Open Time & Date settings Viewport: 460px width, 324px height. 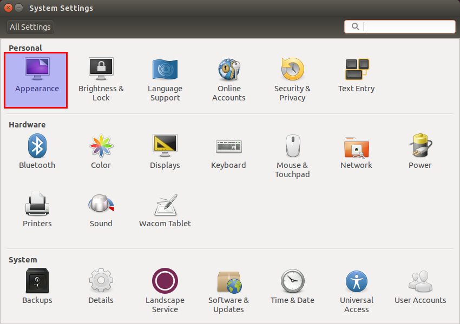click(x=292, y=286)
